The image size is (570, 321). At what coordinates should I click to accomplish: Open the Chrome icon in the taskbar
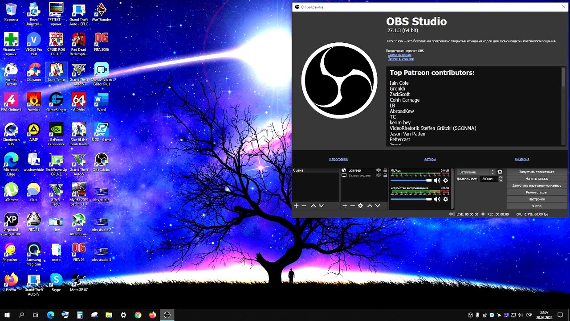(138, 315)
